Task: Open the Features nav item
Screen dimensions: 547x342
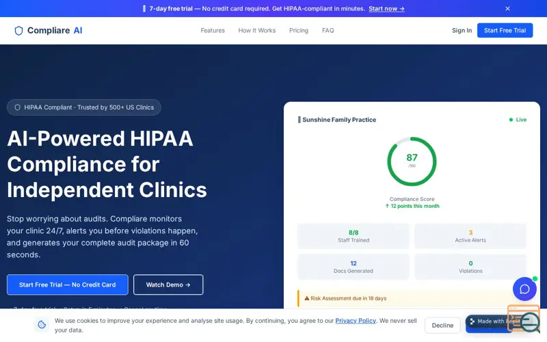Action: pos(213,31)
